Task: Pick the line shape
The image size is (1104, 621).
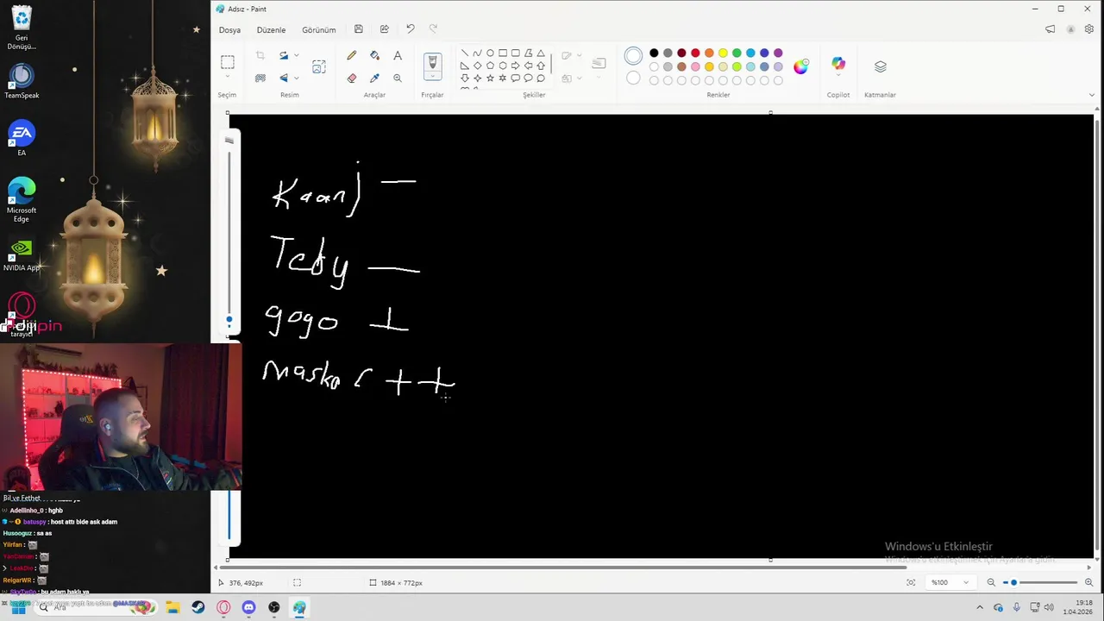Action: [x=464, y=53]
